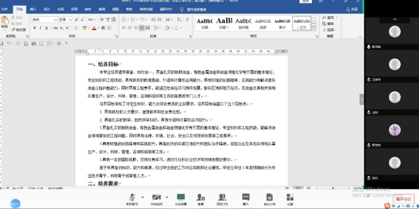Open the font name dropdown
The width and height of the screenshot is (419, 209).
55,20
